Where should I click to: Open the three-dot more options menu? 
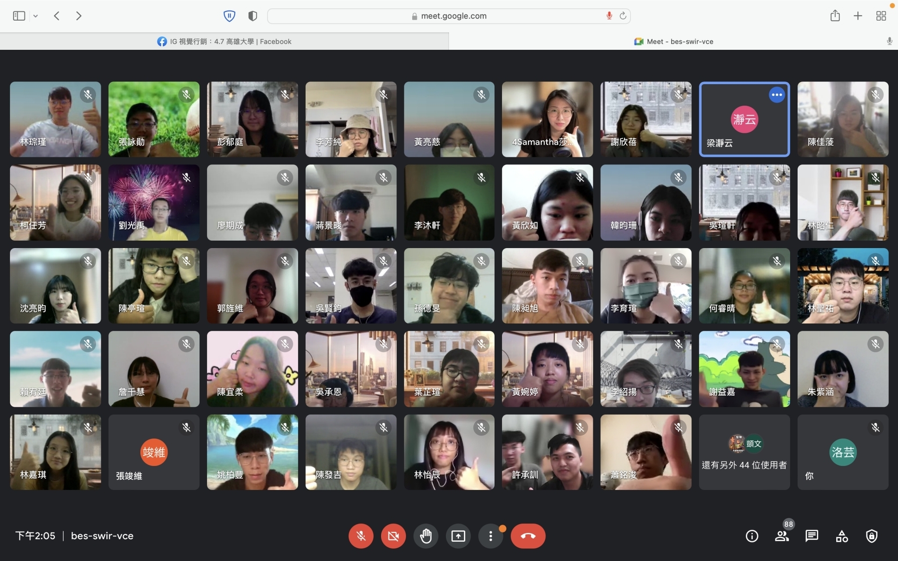[490, 536]
